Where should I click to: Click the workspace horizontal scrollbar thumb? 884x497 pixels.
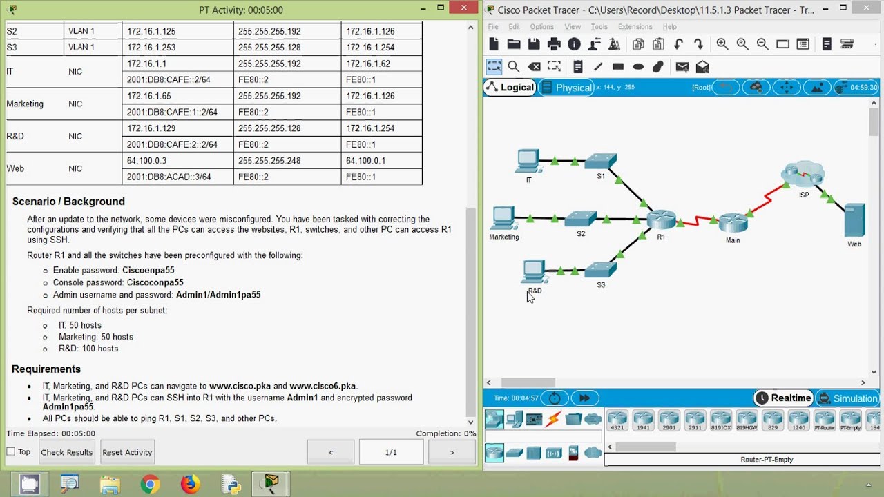(528, 382)
